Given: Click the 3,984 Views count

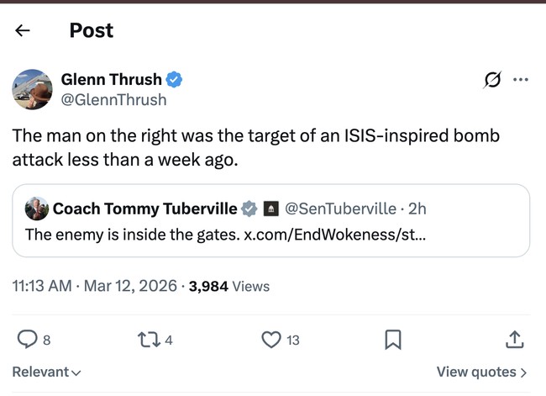Looking at the screenshot, I should 229,286.
